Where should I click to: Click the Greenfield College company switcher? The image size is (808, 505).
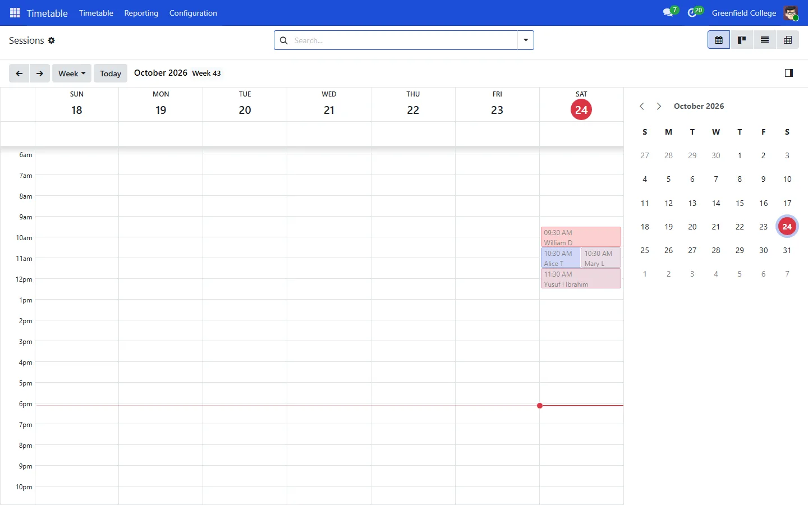coord(744,13)
